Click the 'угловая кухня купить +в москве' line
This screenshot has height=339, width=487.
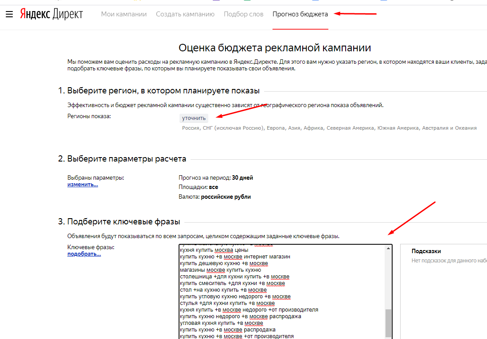(221, 323)
